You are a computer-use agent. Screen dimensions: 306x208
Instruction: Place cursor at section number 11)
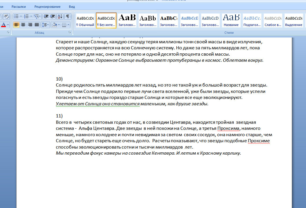click(59, 116)
